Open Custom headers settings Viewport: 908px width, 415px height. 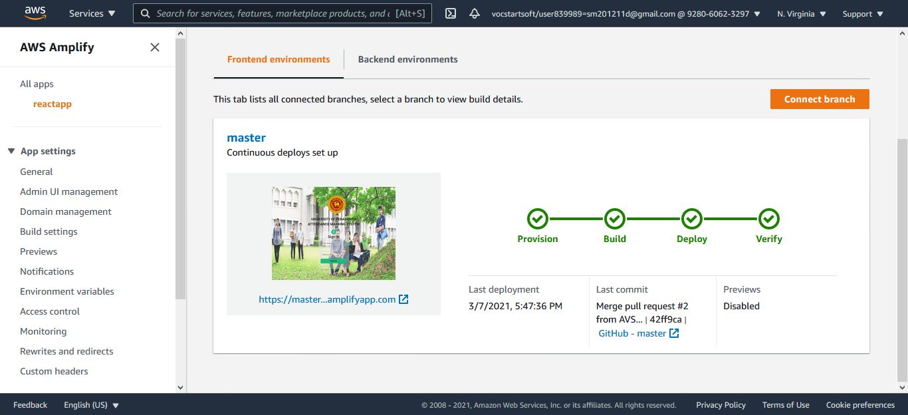54,371
